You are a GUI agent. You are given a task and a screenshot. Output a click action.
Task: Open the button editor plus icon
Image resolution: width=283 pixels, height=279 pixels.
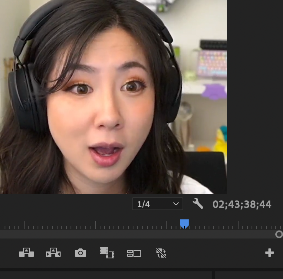click(270, 253)
